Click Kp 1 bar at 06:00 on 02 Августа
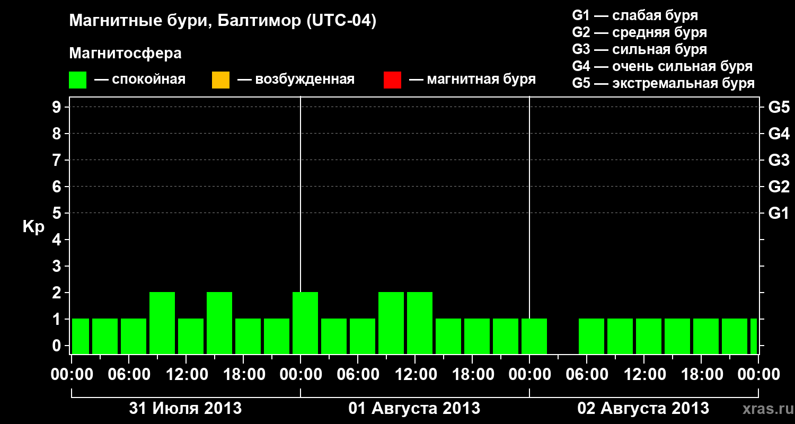795x424 pixels. (591, 336)
